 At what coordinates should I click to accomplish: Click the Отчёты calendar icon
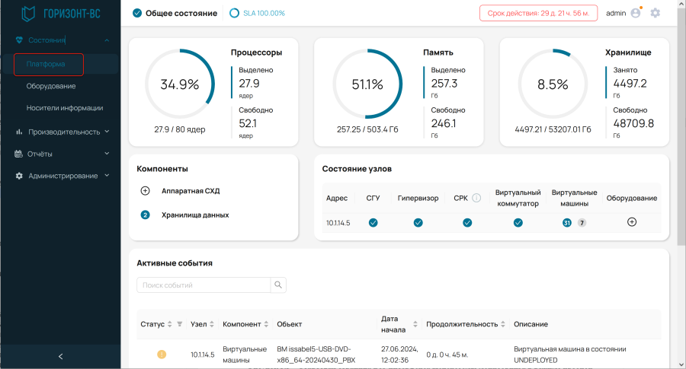tap(18, 154)
